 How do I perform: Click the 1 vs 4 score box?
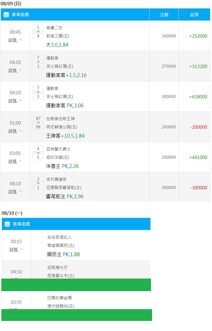[38, 32]
